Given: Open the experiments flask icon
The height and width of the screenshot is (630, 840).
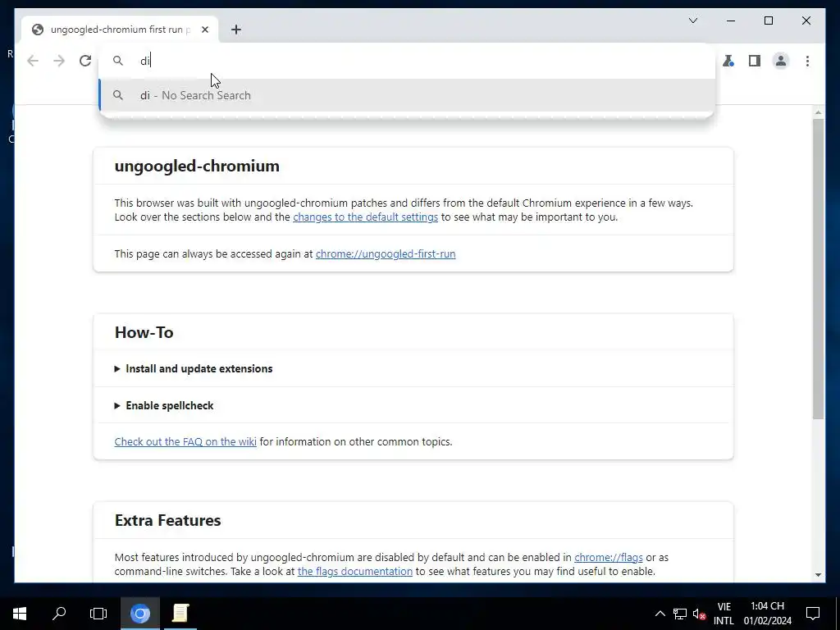Looking at the screenshot, I should [x=728, y=61].
